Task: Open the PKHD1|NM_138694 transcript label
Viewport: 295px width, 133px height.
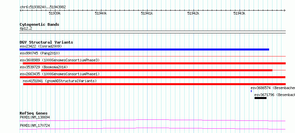Action: pos(35,117)
